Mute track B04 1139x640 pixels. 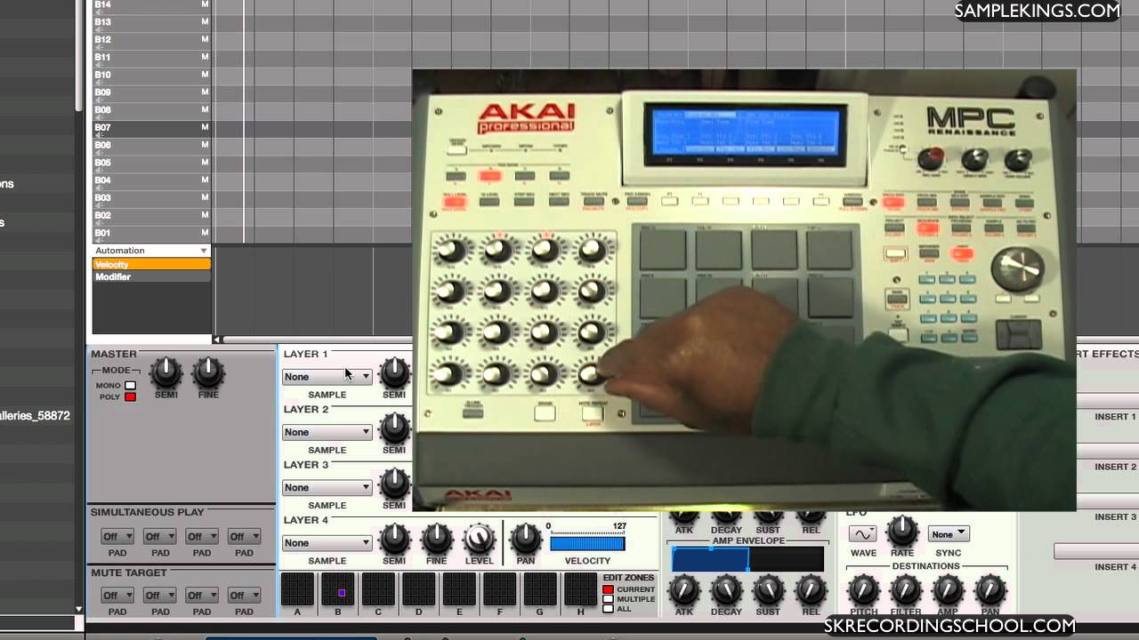(x=205, y=180)
